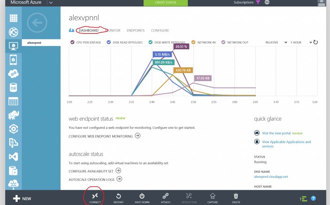Shut down the virtual machine
This screenshot has width=330, height=205.
tap(142, 198)
